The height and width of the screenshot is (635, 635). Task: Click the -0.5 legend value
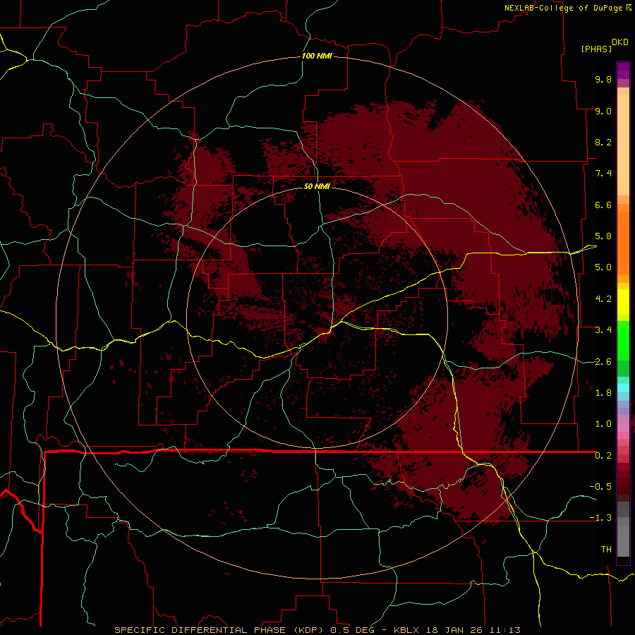tap(600, 487)
